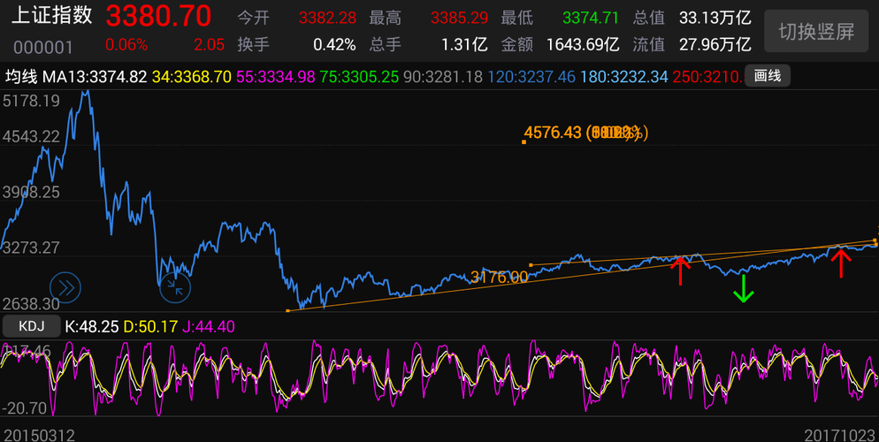Select the orange anchor point near 4576.43

tap(524, 142)
